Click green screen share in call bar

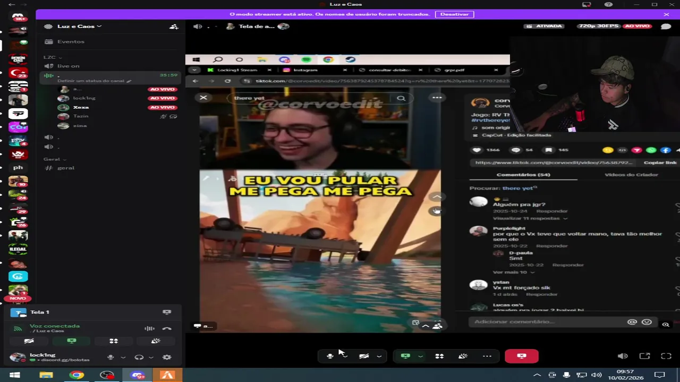(405, 356)
